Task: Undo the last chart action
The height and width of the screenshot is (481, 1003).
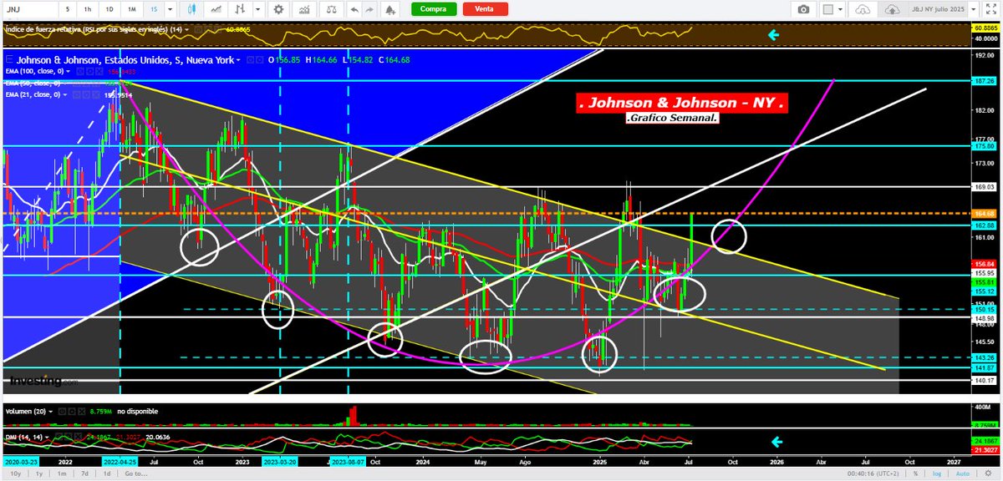Action: 354,9
